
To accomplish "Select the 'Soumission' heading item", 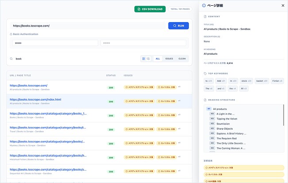I will click(220, 124).
